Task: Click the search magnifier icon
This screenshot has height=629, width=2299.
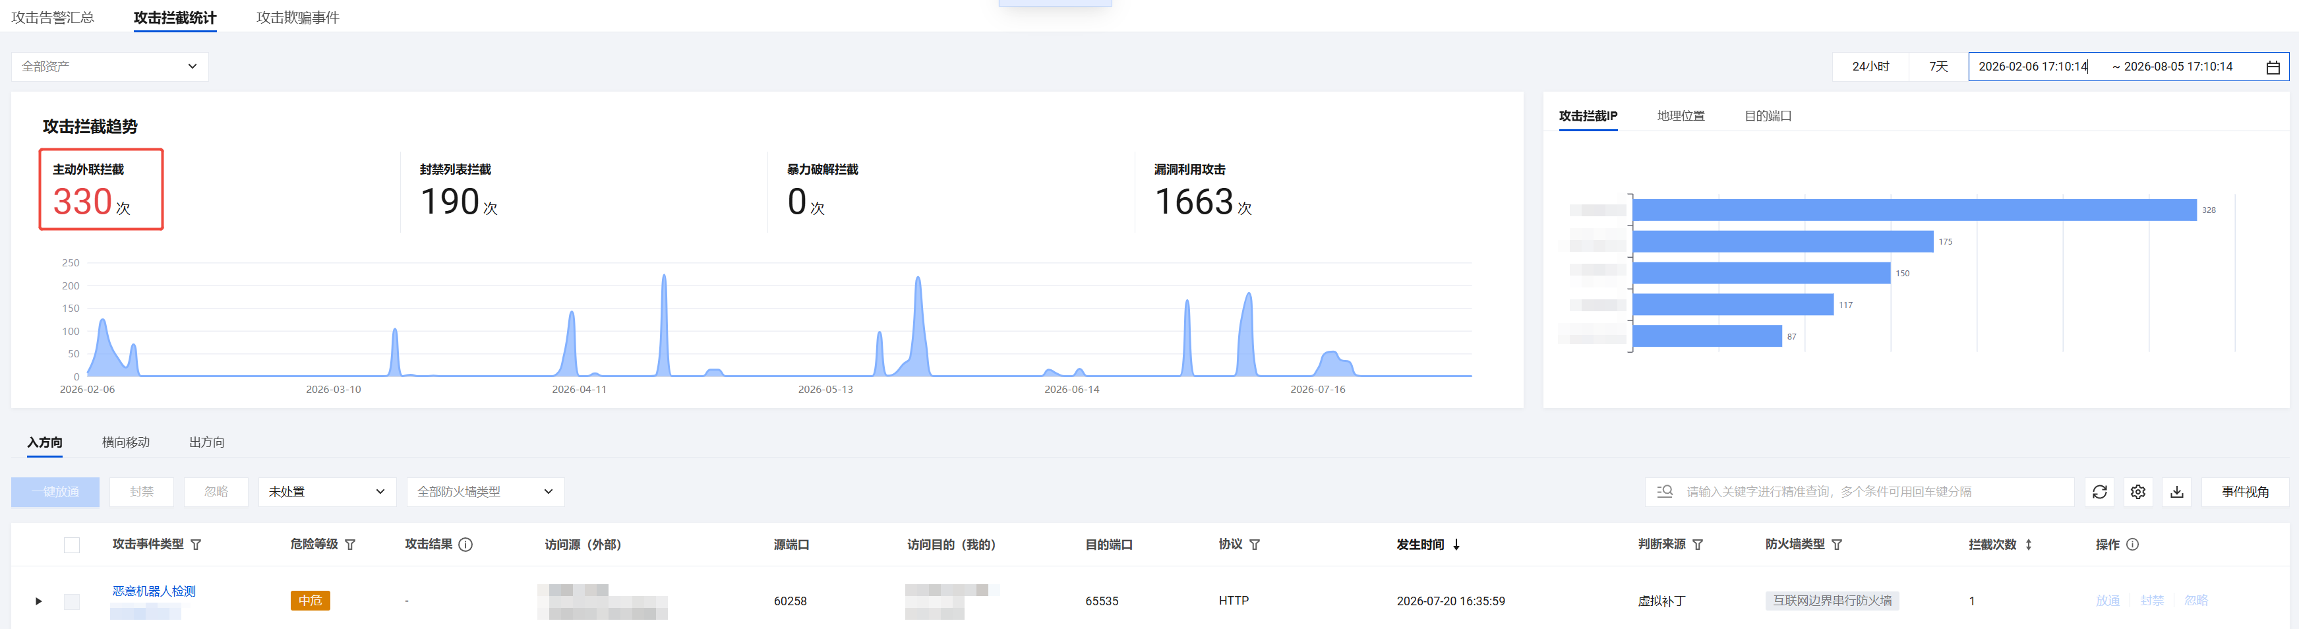Action: pyautogui.click(x=1665, y=492)
